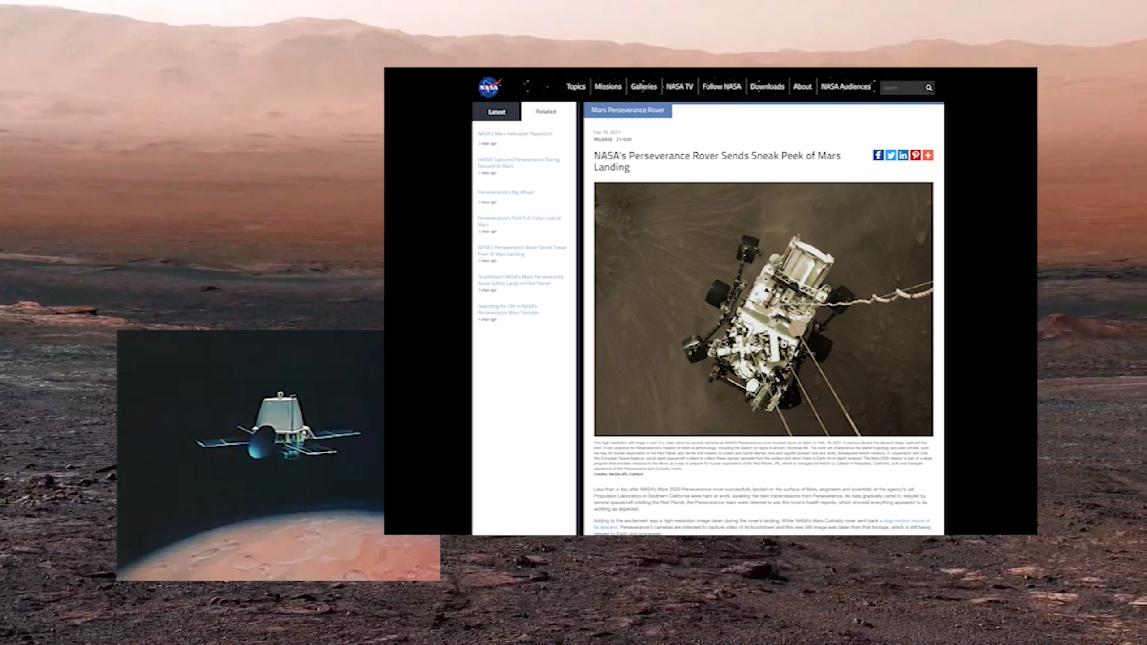The height and width of the screenshot is (645, 1147).
Task: Open more sharing options plus icon
Action: click(x=928, y=155)
